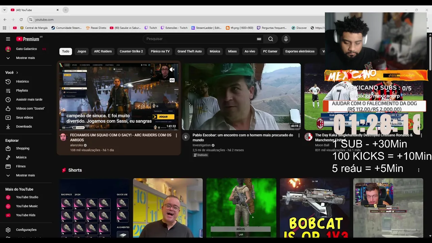This screenshot has width=432, height=243.
Task: Open Gato Galactico subscription channel
Action: (x=27, y=49)
